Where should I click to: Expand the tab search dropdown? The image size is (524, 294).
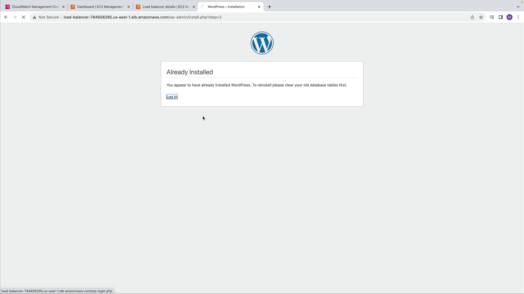(x=518, y=7)
